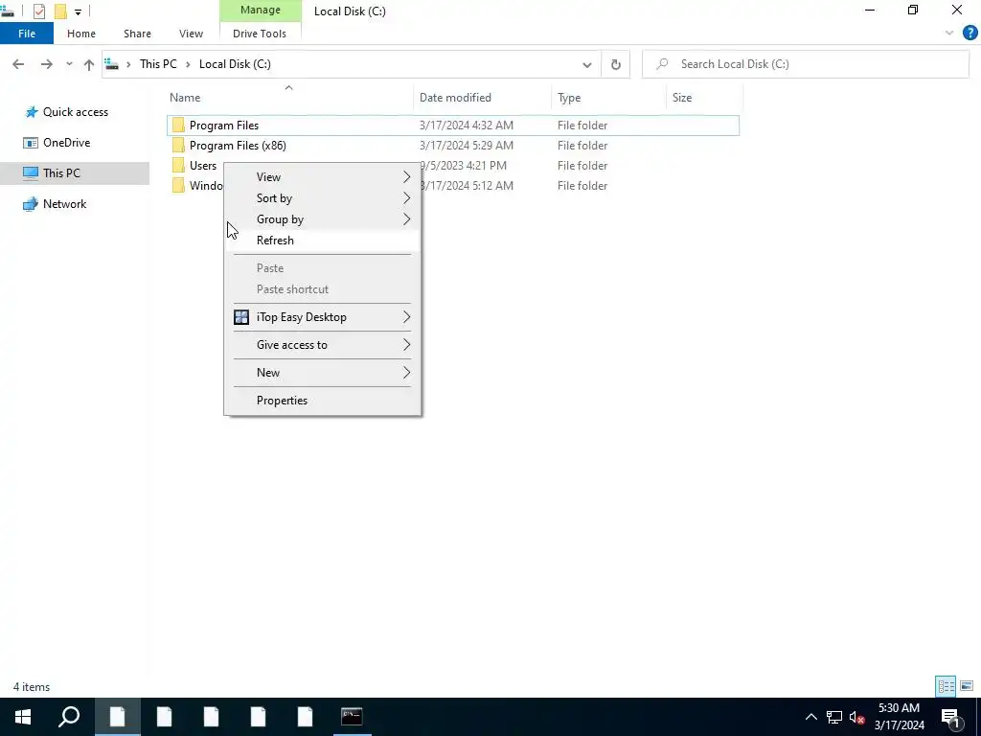This screenshot has height=736, width=981.
Task: Select the Users folder
Action: pyautogui.click(x=203, y=165)
